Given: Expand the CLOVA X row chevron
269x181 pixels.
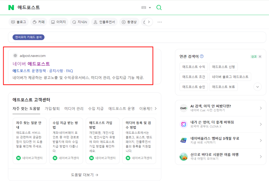Looking at the screenshot, I should coord(261,124).
